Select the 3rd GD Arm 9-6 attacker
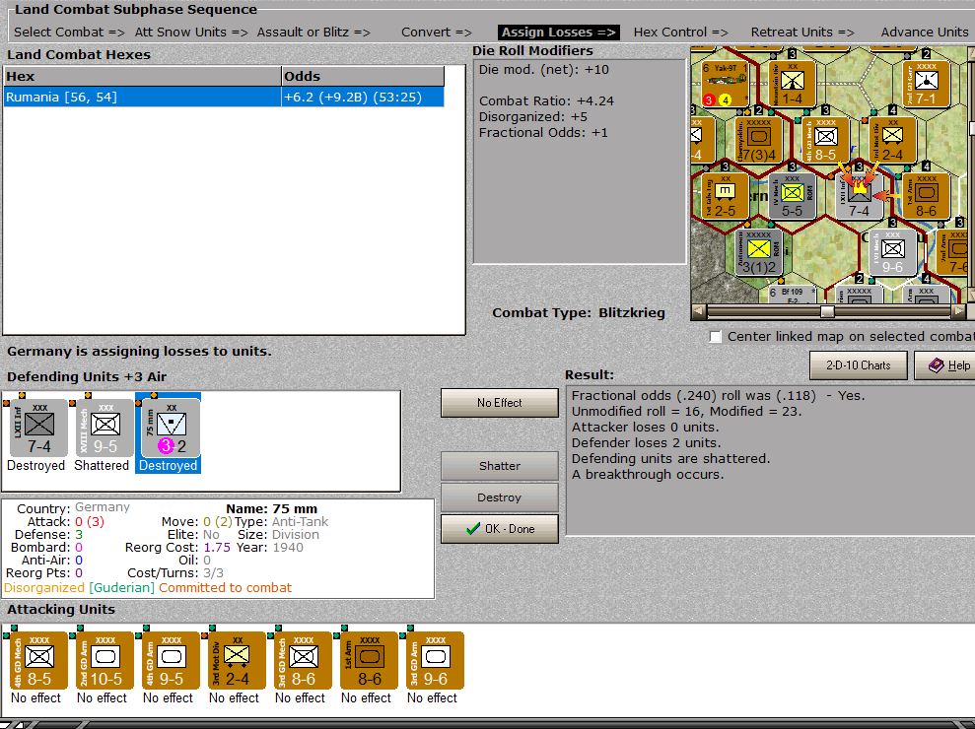 pyautogui.click(x=435, y=660)
